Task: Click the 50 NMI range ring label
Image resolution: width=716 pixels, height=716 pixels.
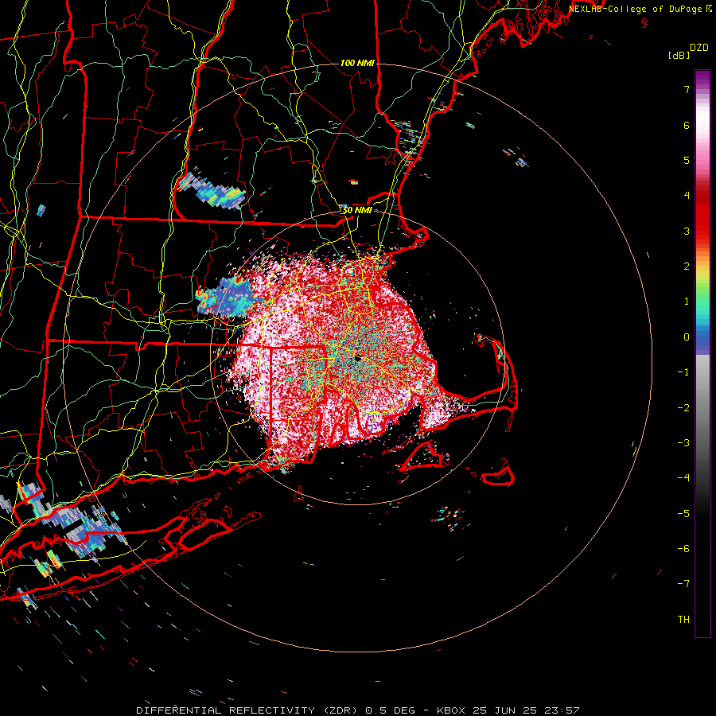Action: click(357, 211)
